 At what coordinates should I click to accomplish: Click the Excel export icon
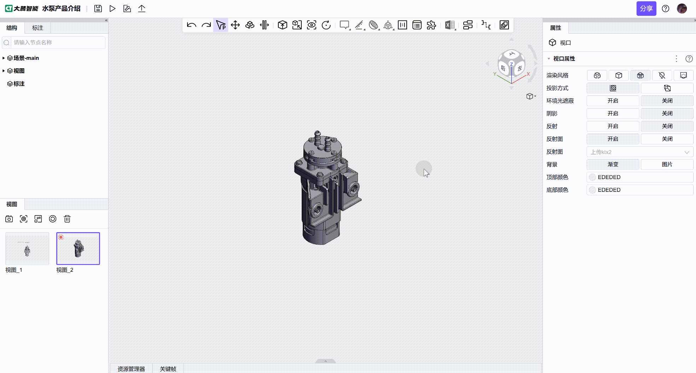(449, 25)
